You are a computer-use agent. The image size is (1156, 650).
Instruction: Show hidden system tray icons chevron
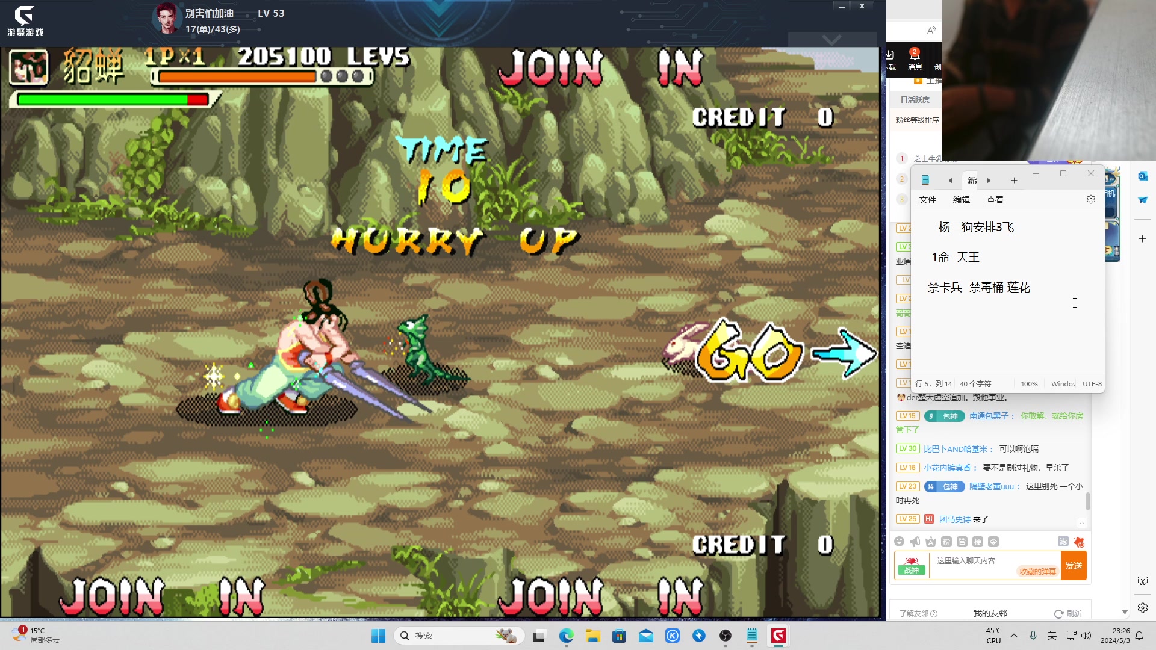pos(1014,636)
